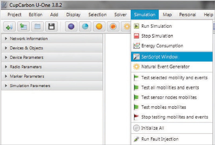The width and height of the screenshot is (215, 145).
Task: Click the Device Parameters panel label
Action: (x=27, y=57)
